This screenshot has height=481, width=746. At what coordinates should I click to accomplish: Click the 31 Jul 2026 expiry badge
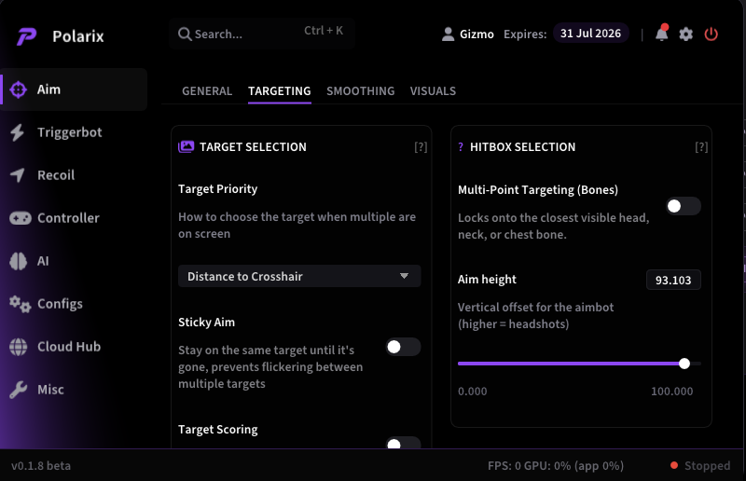590,34
